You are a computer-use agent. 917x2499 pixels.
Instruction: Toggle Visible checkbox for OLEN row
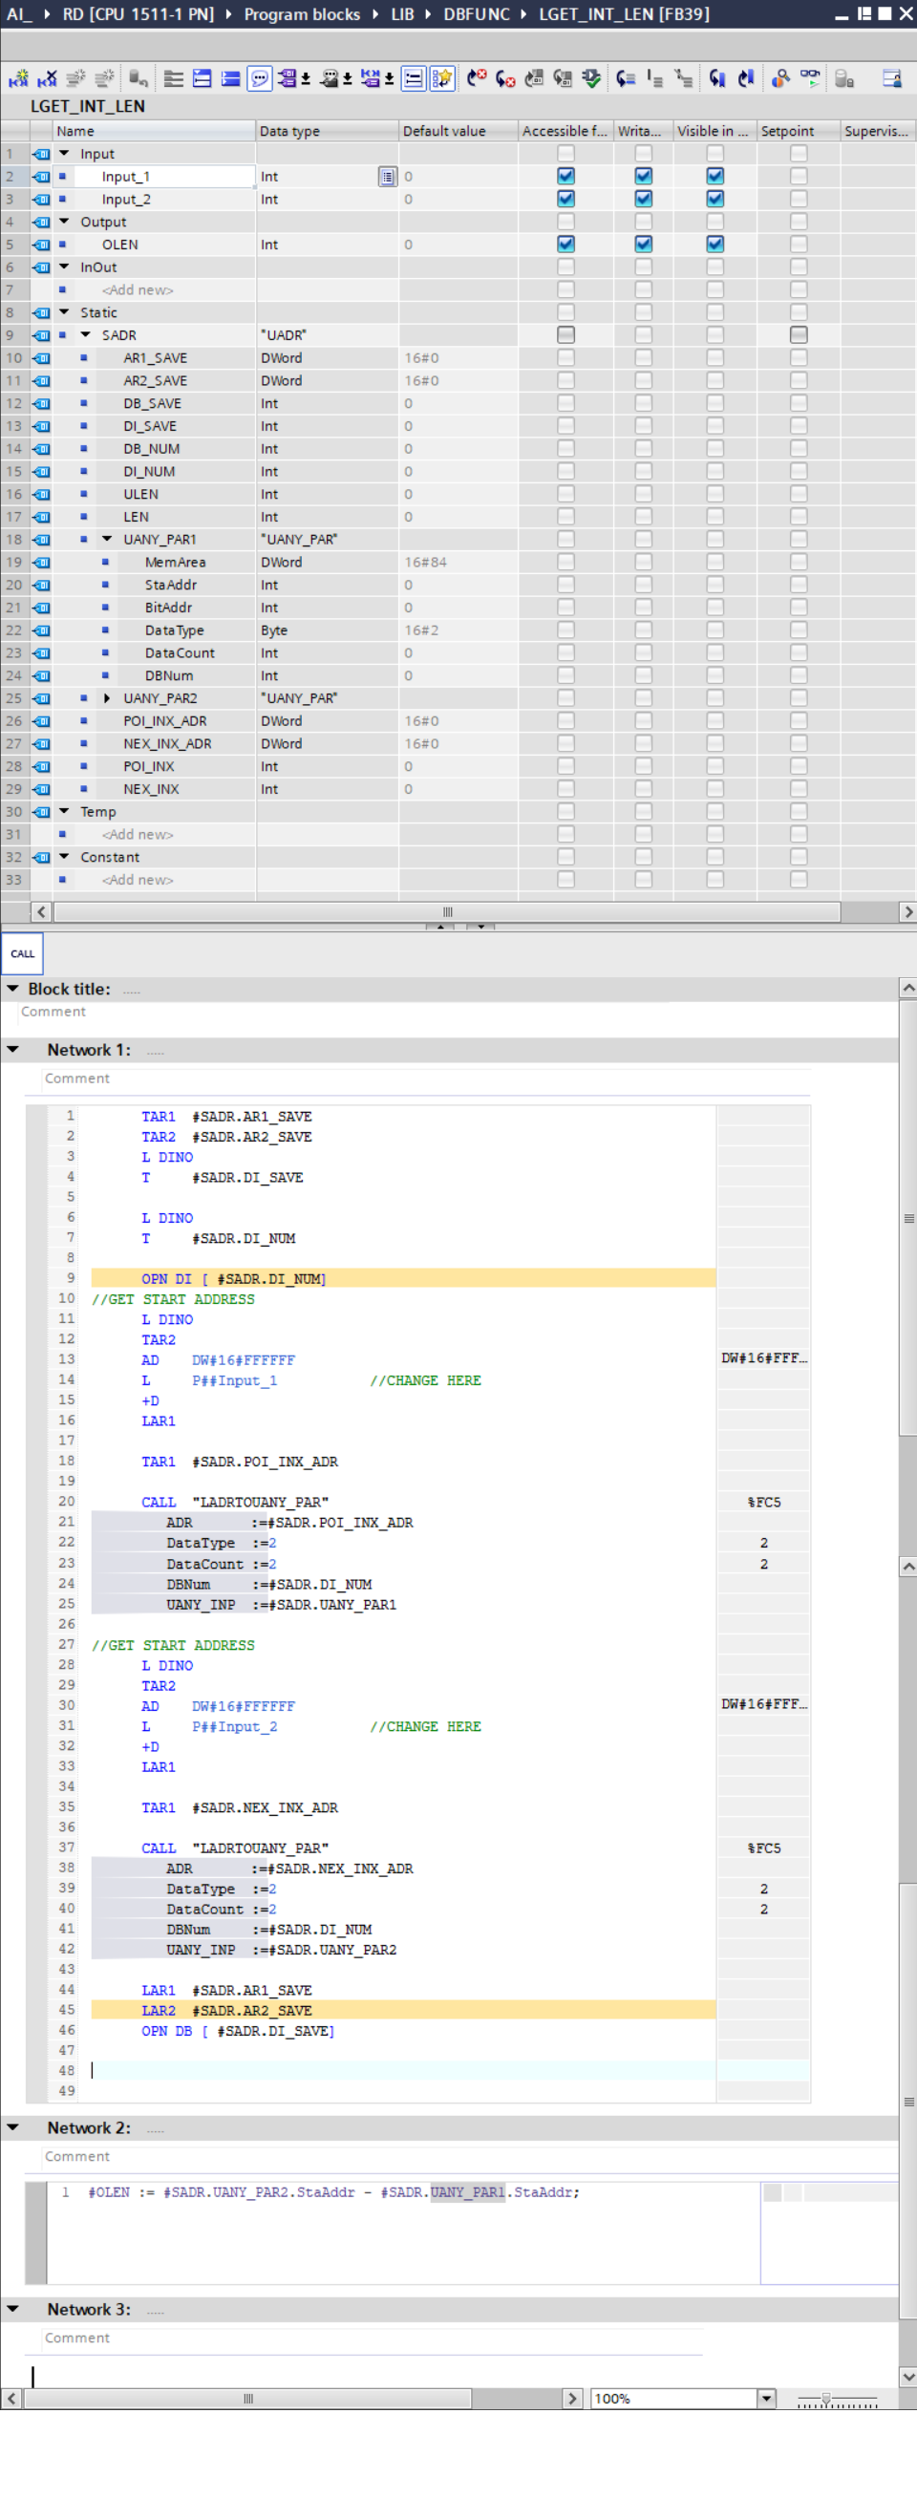point(715,245)
